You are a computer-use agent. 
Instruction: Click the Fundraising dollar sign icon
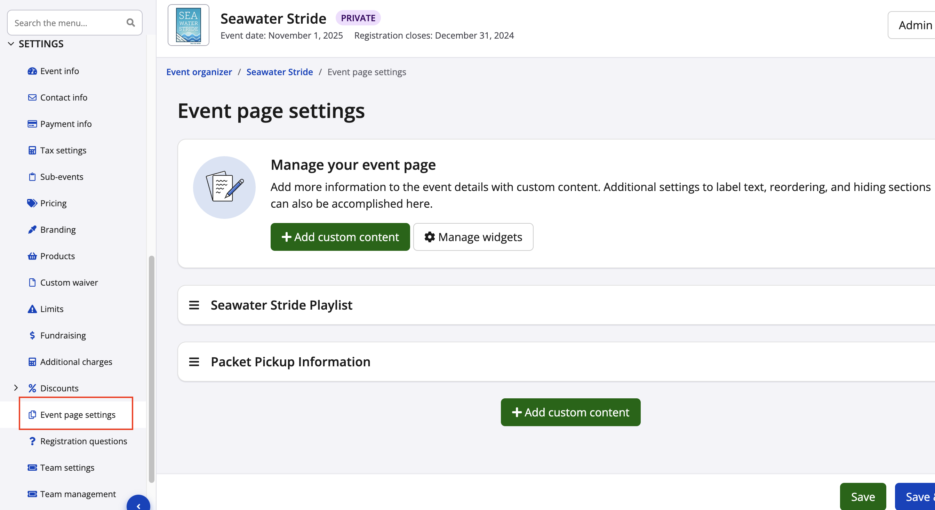pyautogui.click(x=32, y=335)
